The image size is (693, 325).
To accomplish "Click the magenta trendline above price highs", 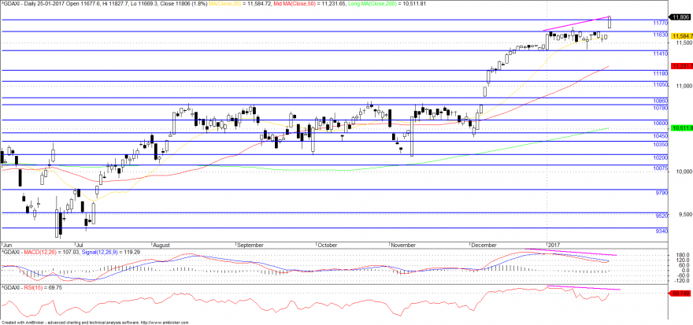I will coord(577,24).
